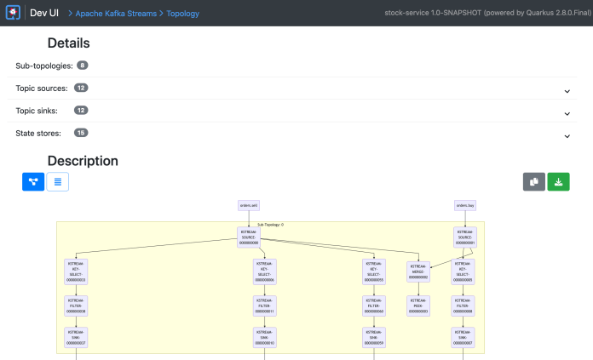Select the KSTREAM-SOURCE-0000000000 node
Screen dimensions: 593x360
point(248,237)
